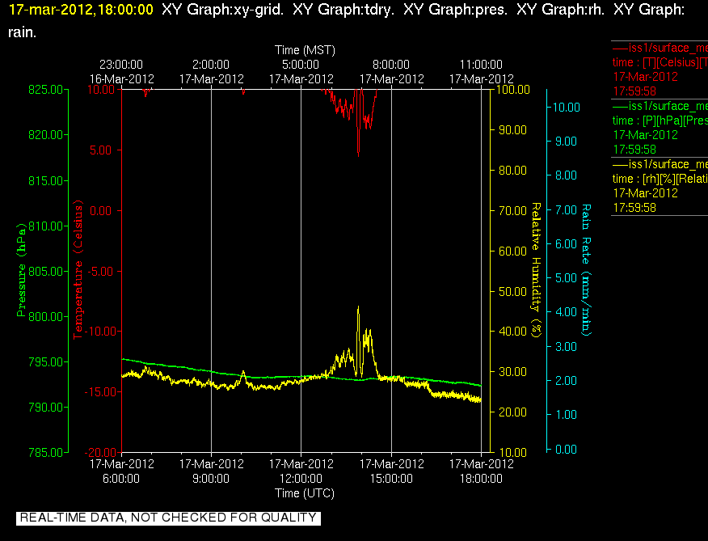
Task: Click the 80.00 humidity tick label
Action: (513, 171)
